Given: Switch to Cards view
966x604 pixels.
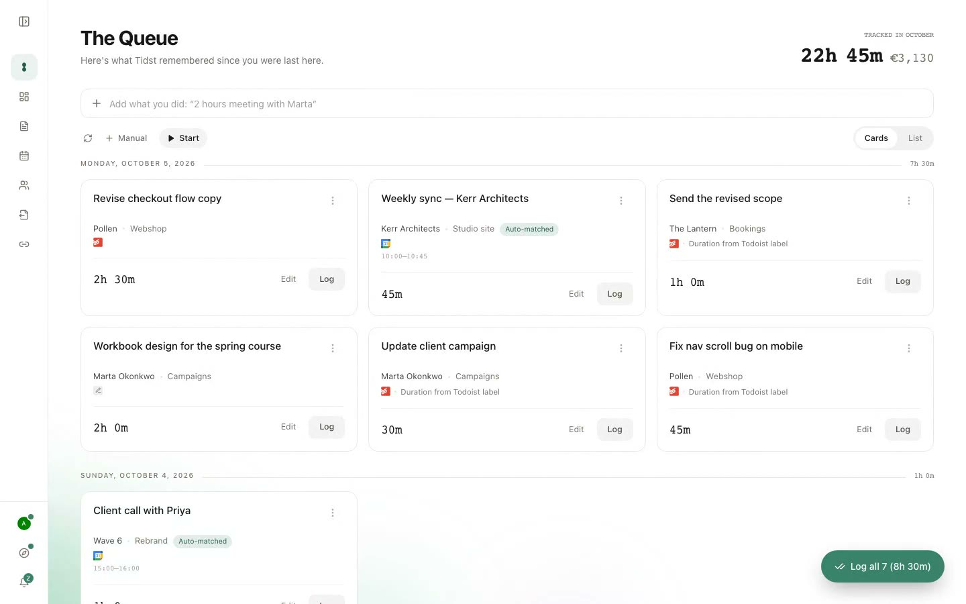Looking at the screenshot, I should [x=876, y=138].
